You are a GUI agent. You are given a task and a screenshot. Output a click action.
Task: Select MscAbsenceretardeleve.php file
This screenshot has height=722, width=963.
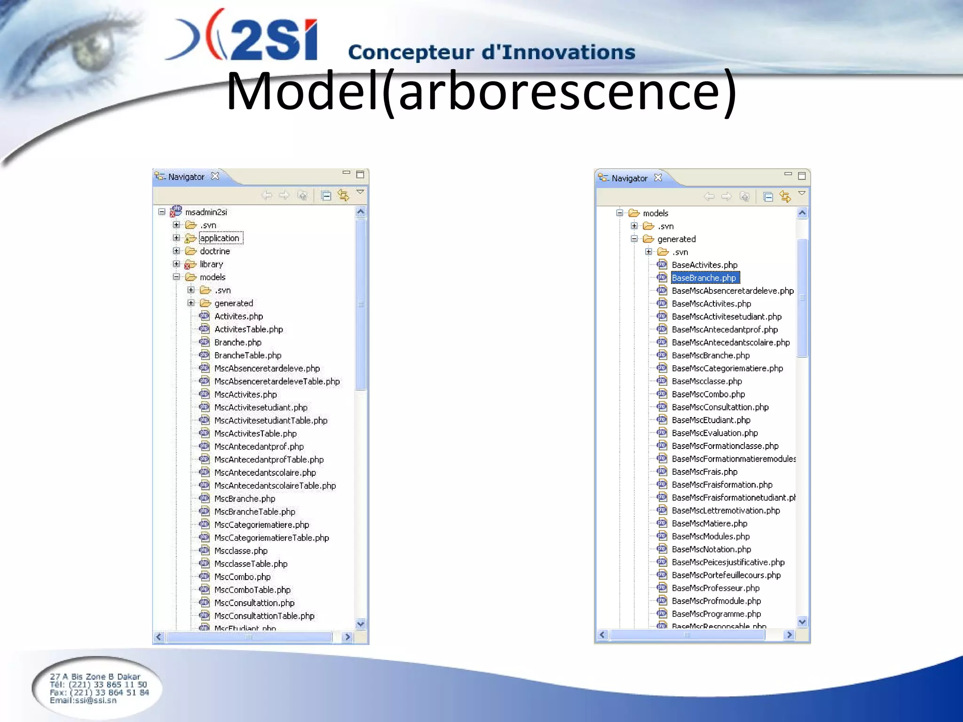click(267, 369)
